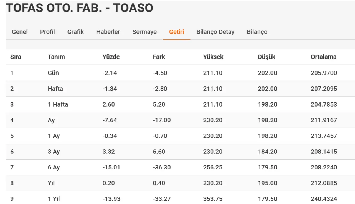Open the Genel tab
The width and height of the screenshot is (355, 204).
(x=20, y=32)
